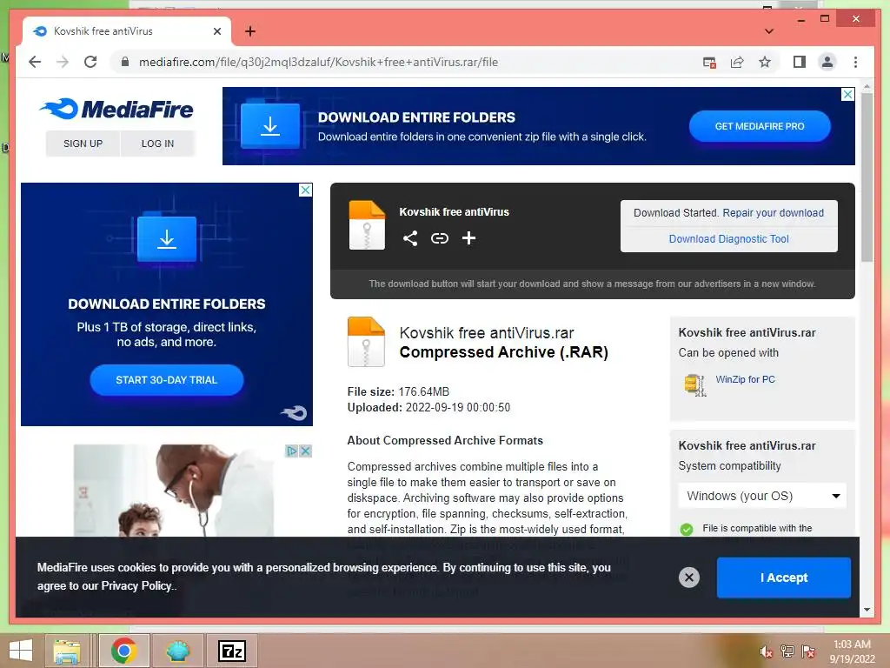890x668 pixels.
Task: Click the address bar URL
Action: (318, 62)
